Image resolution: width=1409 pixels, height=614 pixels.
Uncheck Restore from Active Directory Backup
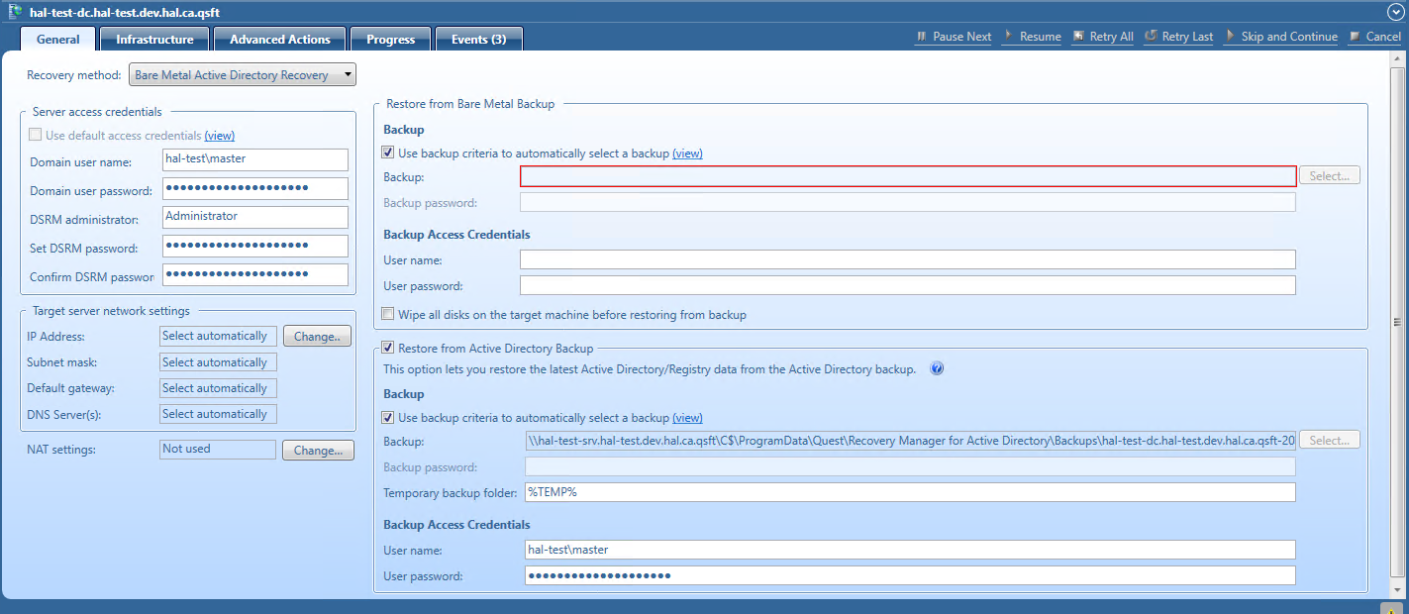[388, 348]
